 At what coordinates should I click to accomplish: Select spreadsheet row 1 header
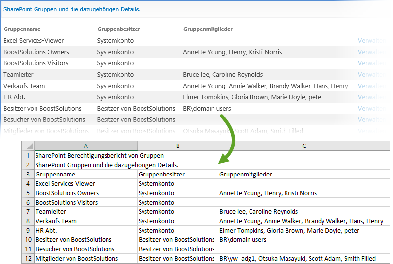28,155
